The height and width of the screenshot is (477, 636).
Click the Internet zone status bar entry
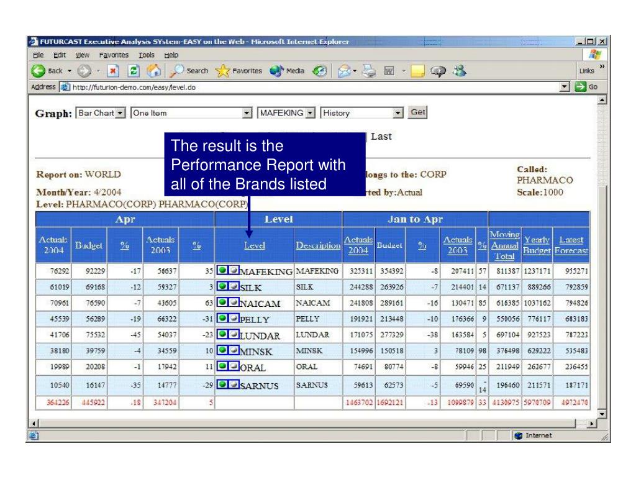pos(533,435)
